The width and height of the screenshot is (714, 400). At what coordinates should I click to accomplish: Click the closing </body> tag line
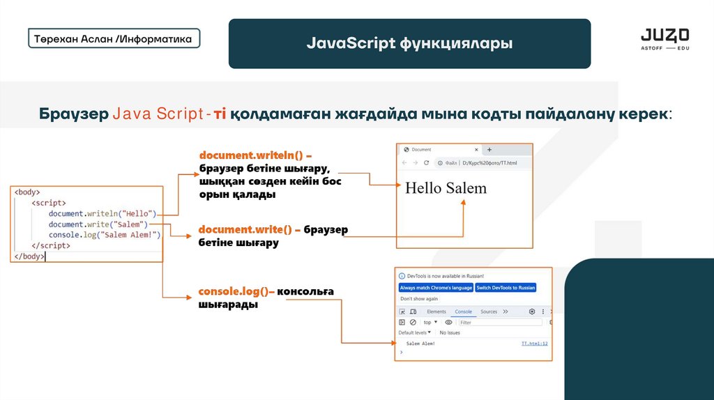coord(29,256)
